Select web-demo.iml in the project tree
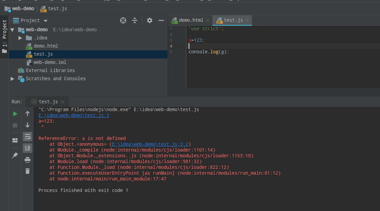Viewport: 380px width, 211px height. coord(50,63)
